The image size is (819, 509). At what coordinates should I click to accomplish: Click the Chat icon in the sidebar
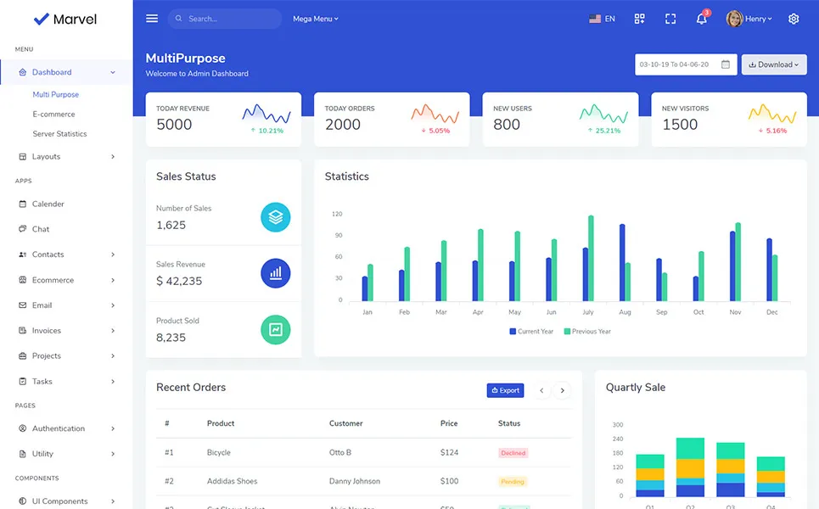coord(21,229)
